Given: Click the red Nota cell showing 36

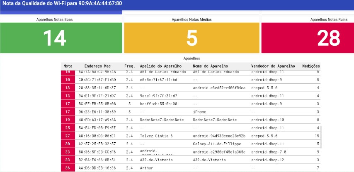Looking at the screenshot, I should [68, 168].
